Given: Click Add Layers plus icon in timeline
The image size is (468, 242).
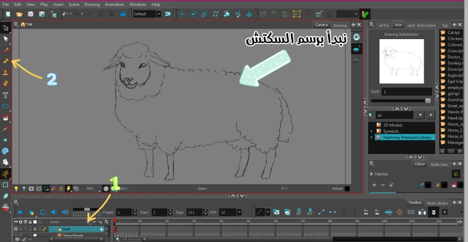Looking at the screenshot, I should coord(88,222).
